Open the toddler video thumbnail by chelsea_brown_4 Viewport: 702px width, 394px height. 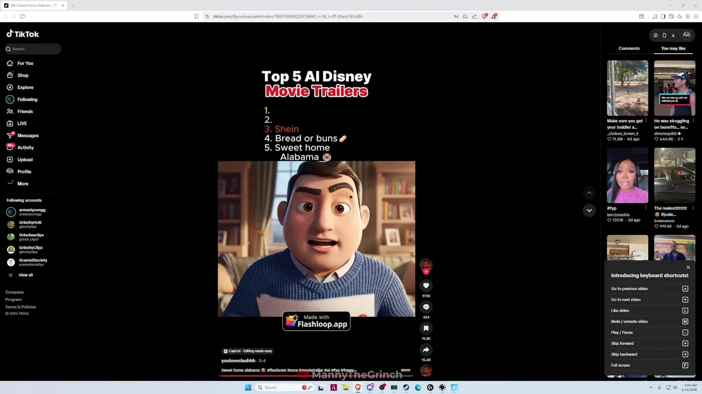(627, 88)
